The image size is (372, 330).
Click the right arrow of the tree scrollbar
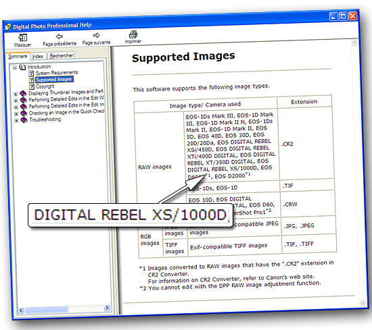point(107,308)
